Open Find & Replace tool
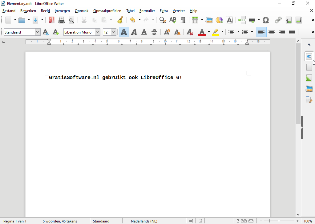The width and height of the screenshot is (315, 224). (x=163, y=20)
